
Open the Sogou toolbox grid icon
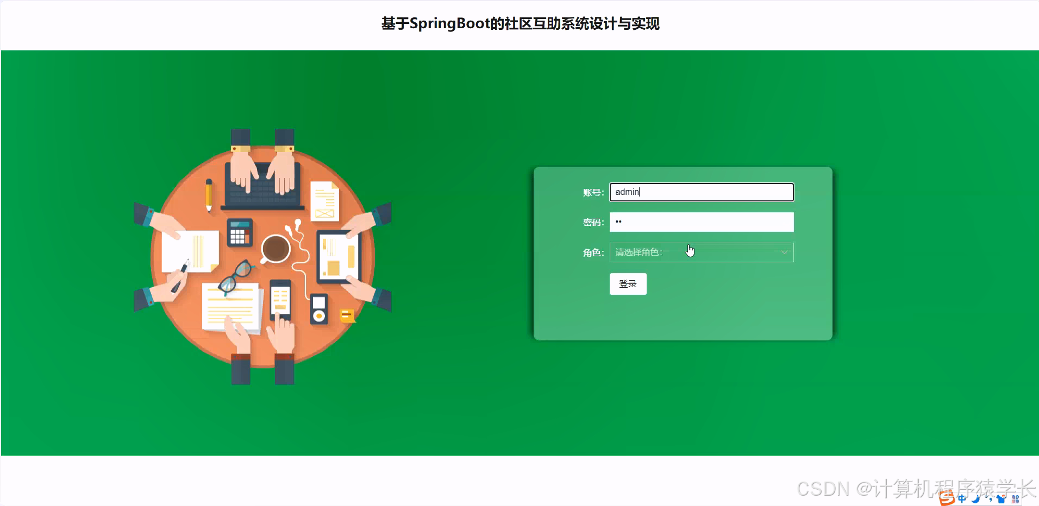pyautogui.click(x=1015, y=498)
